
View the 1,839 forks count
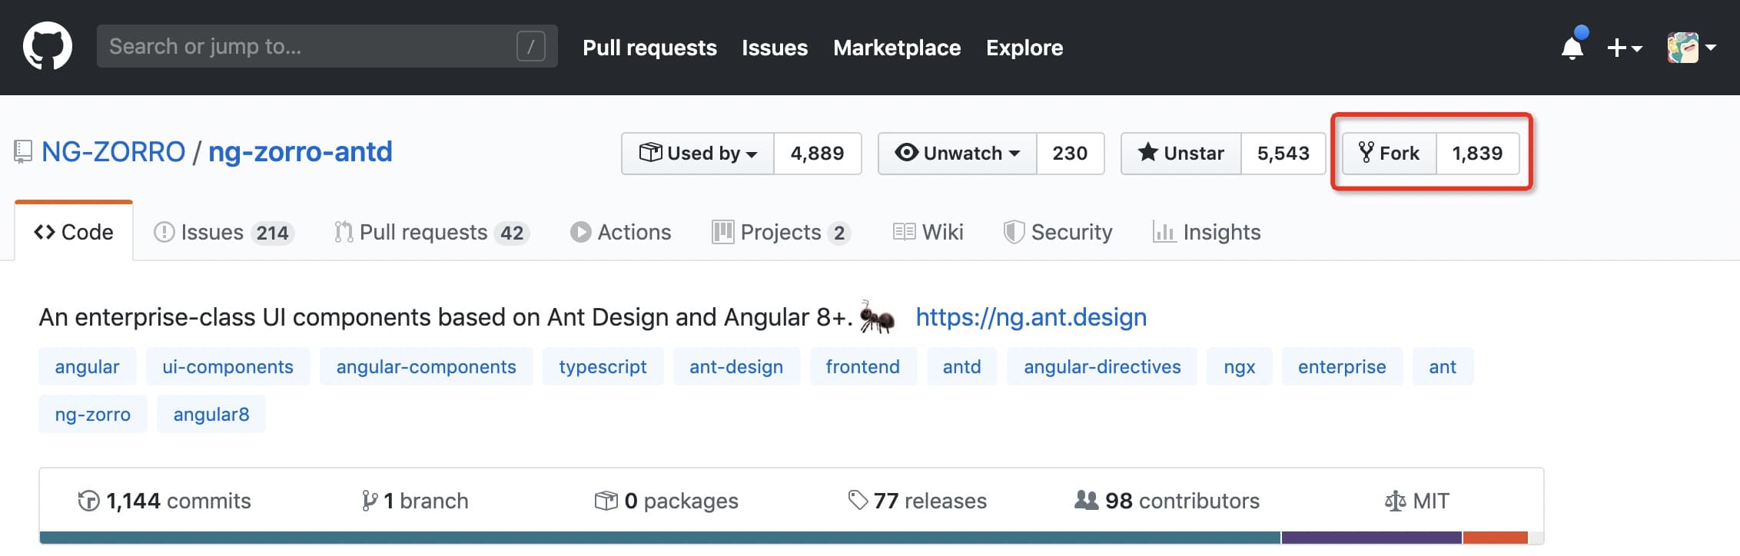1478,154
